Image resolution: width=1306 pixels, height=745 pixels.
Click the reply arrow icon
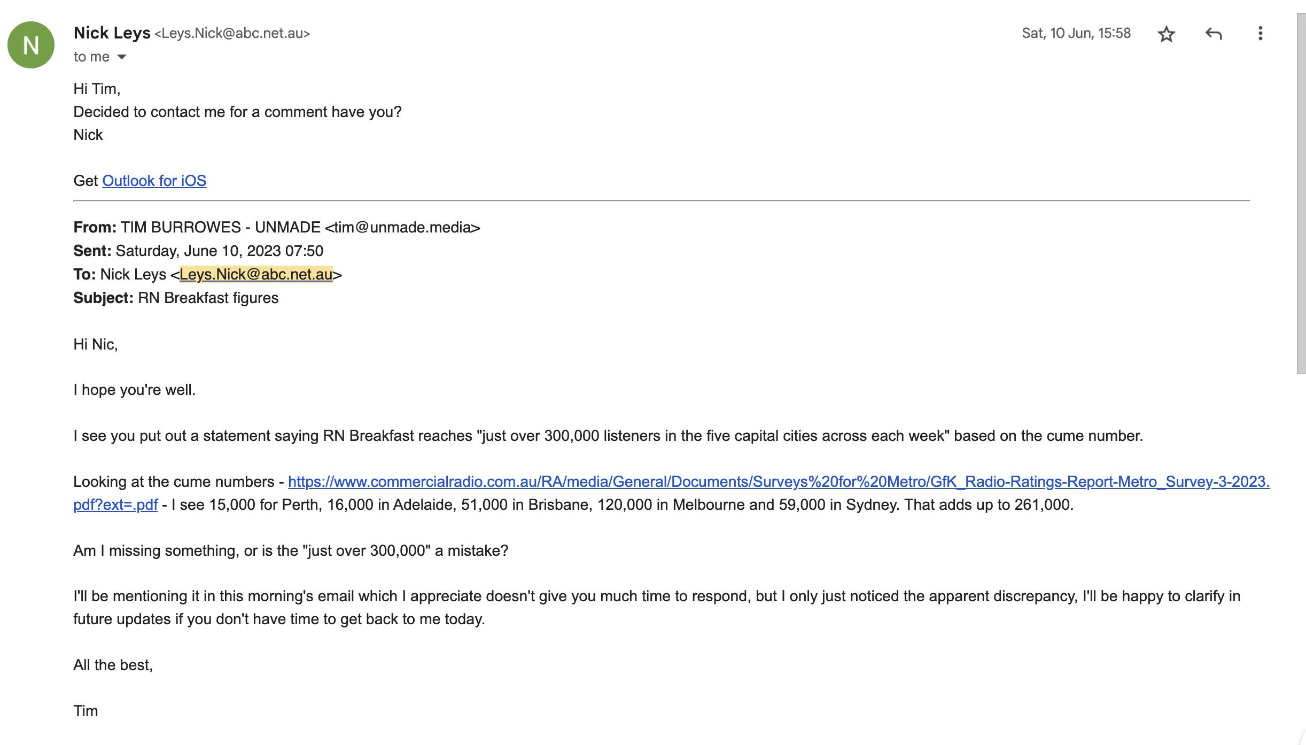pos(1213,34)
